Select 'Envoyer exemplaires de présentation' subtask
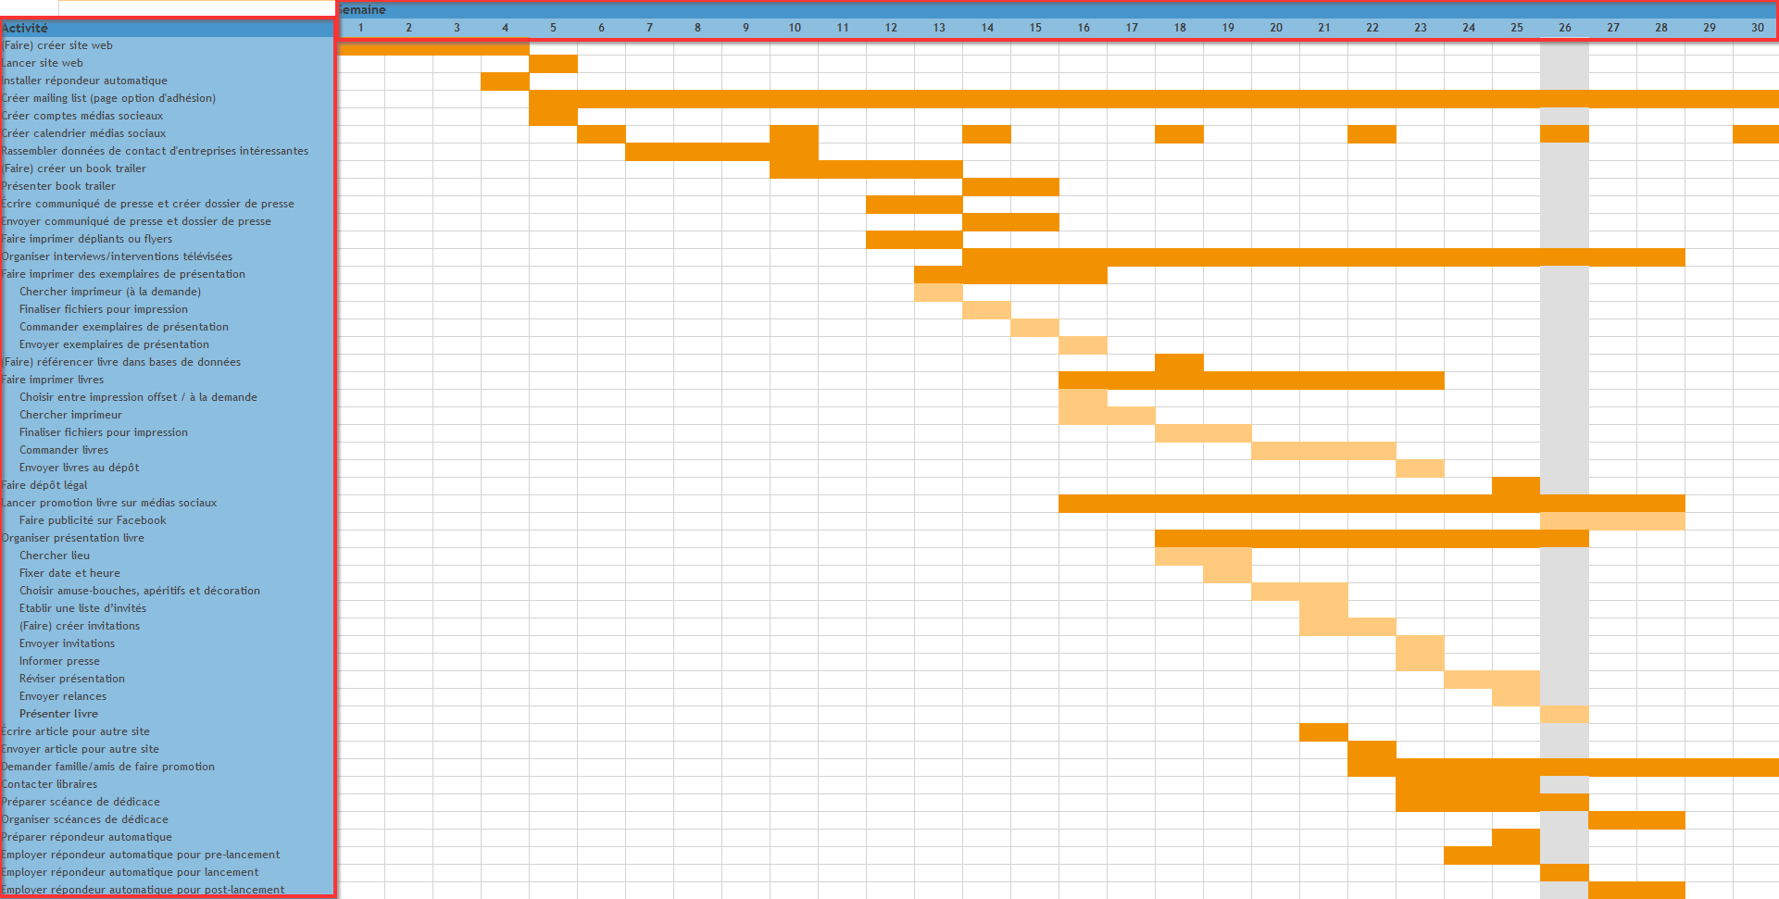1779x899 pixels. (x=168, y=344)
